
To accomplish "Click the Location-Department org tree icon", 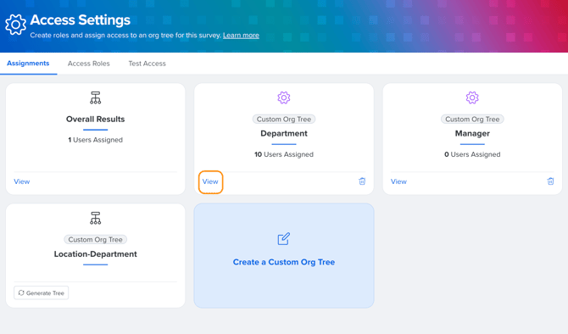I will click(x=95, y=218).
